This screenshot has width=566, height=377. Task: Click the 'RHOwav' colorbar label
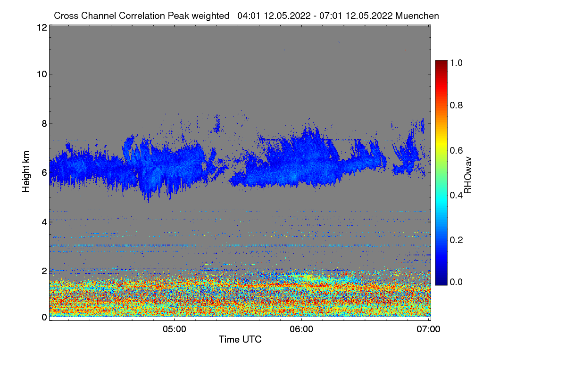click(x=468, y=175)
